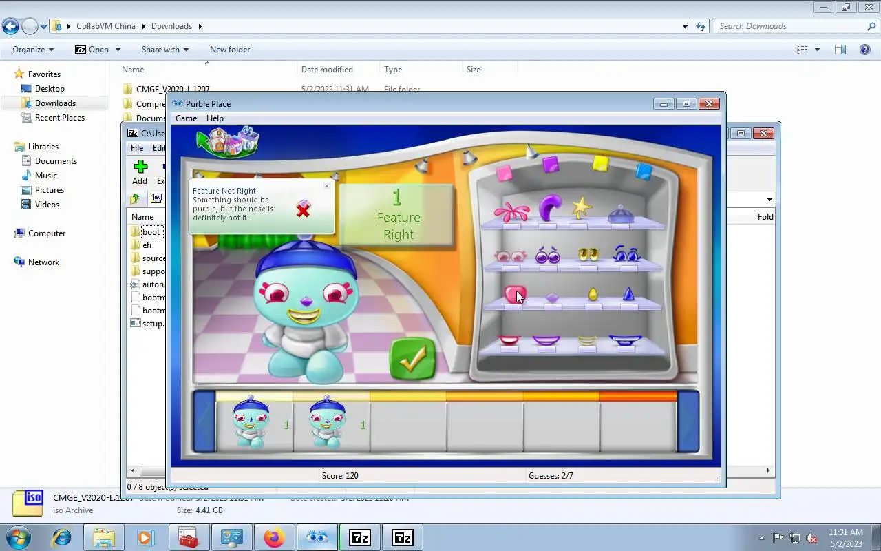Go back in Explorer navigation
This screenshot has height=551, width=881.
[x=10, y=27]
